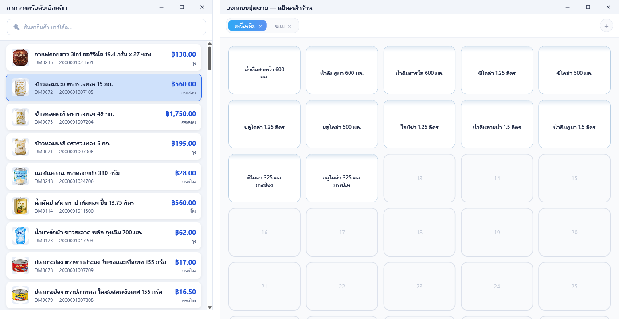Screen dimensions: 619x319
Task: Click the price ฿1,750.00
Action: pos(180,114)
